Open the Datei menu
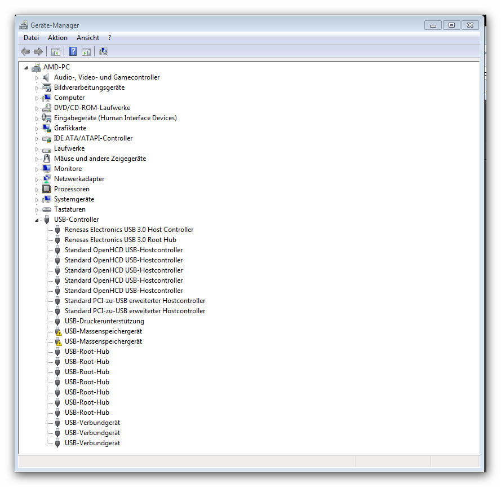The image size is (501, 487). [x=32, y=38]
